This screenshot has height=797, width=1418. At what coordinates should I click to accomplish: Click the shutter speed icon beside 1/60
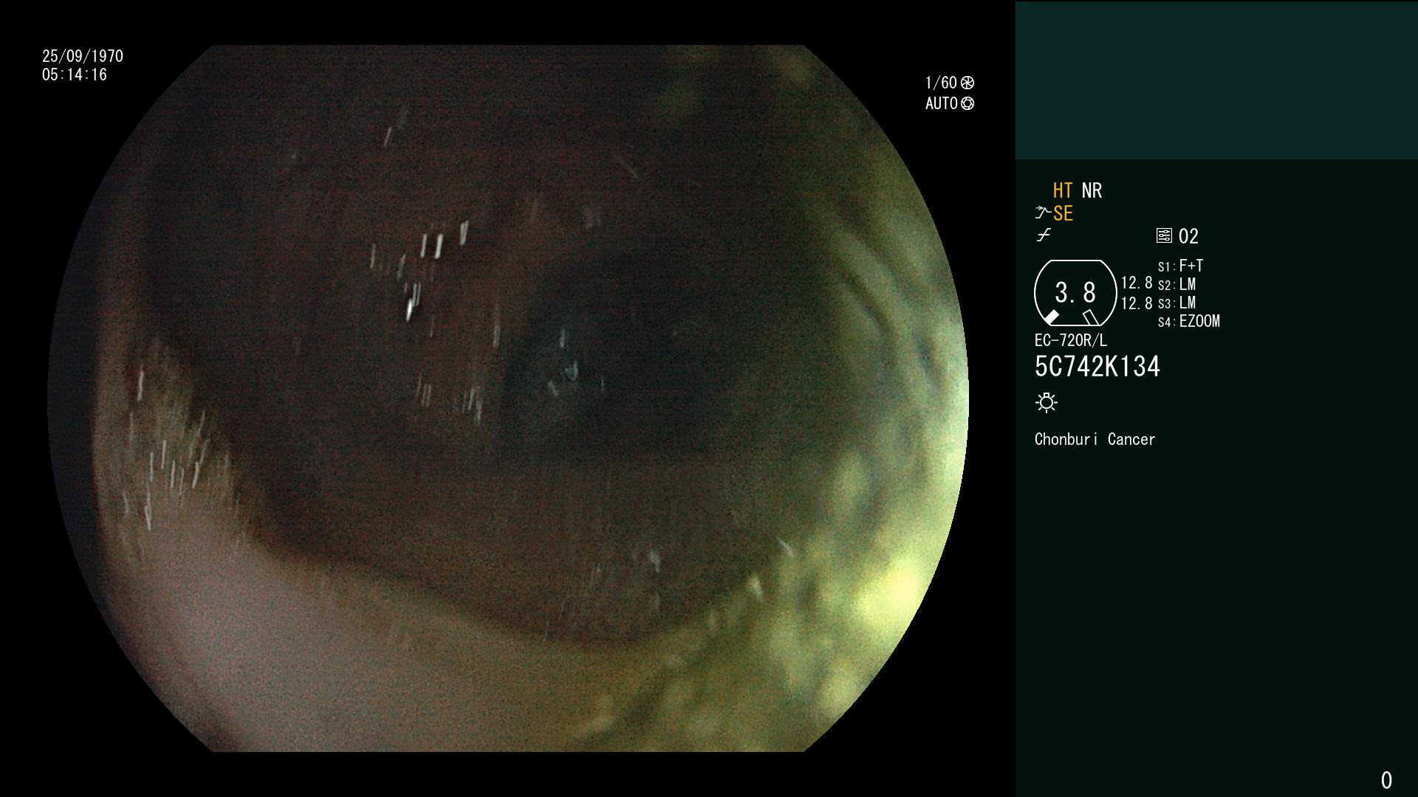point(967,83)
